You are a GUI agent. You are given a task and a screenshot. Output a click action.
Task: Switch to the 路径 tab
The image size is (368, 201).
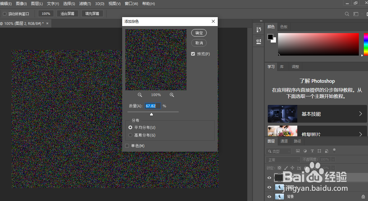tap(297, 141)
